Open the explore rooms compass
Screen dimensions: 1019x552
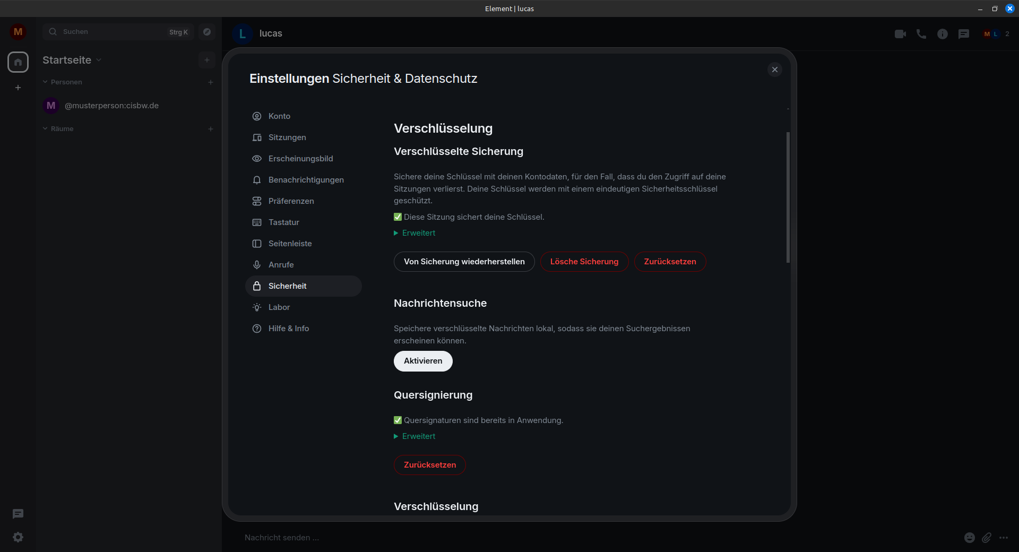206,32
